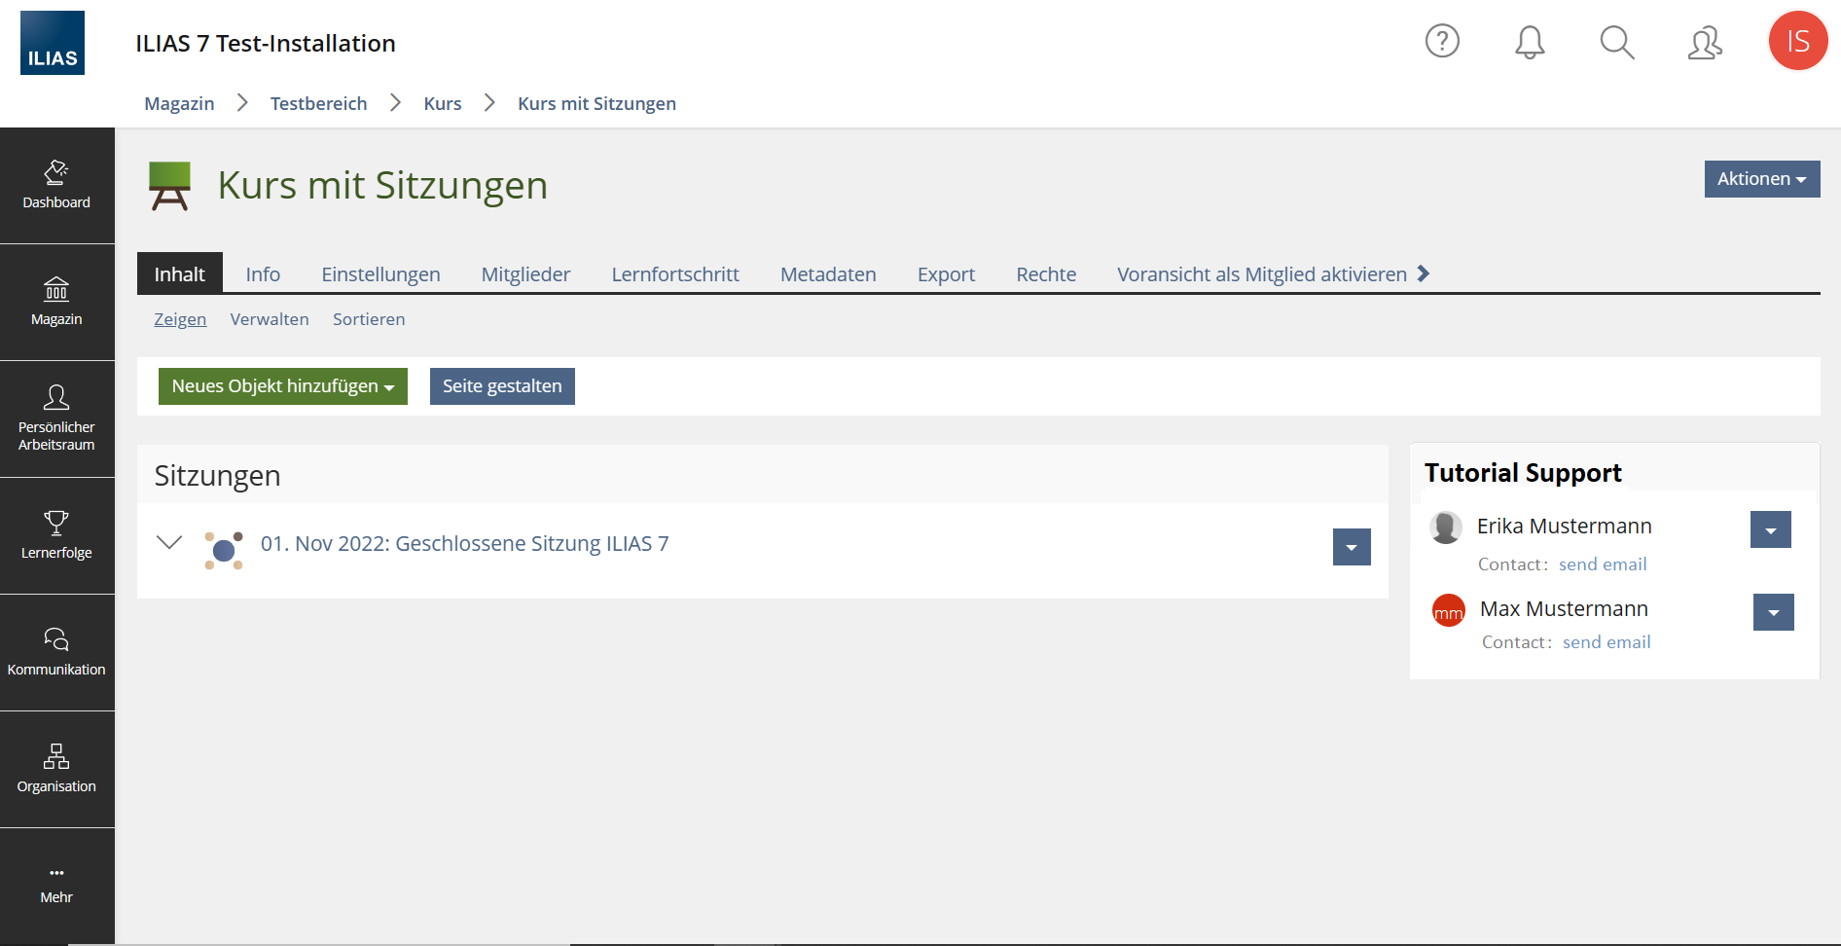Screen dimensions: 1841x946
Task: Open Lernerfolge in the sidebar
Action: pos(56,535)
